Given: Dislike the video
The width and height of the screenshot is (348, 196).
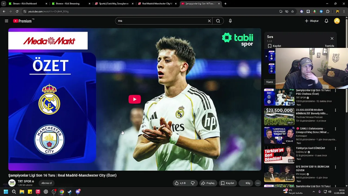Looking at the screenshot, I should [x=193, y=183].
